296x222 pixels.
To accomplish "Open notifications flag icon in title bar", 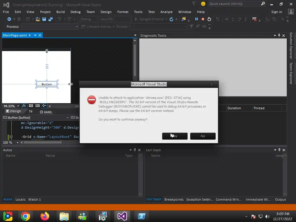I will (194, 3).
